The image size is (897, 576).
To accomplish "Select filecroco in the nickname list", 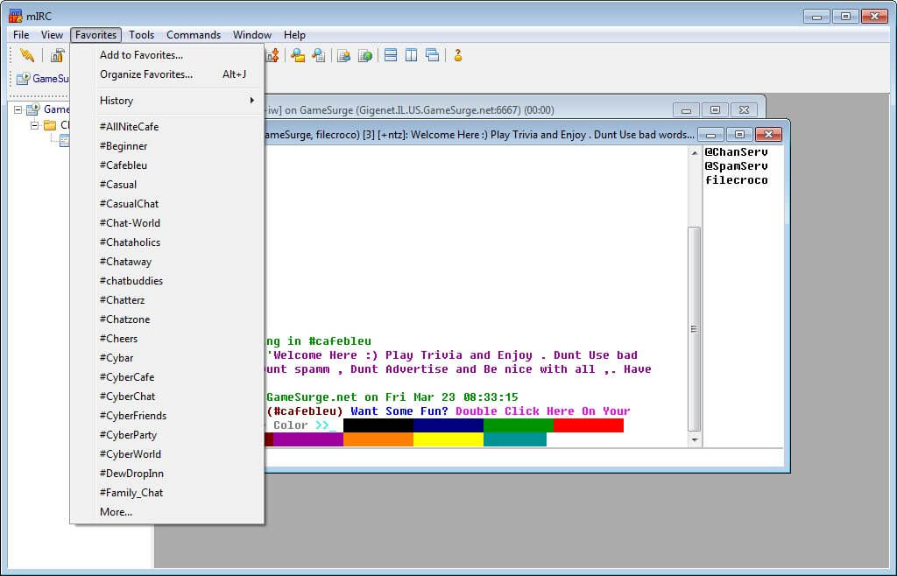I will tap(736, 180).
